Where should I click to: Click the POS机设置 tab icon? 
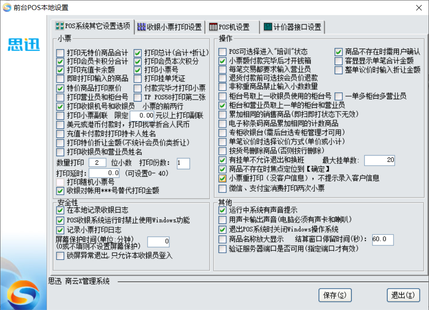[x=213, y=27]
